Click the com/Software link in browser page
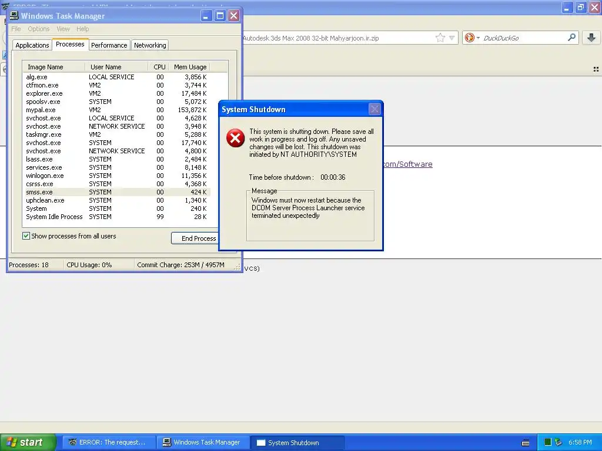The image size is (602, 451). tap(408, 164)
